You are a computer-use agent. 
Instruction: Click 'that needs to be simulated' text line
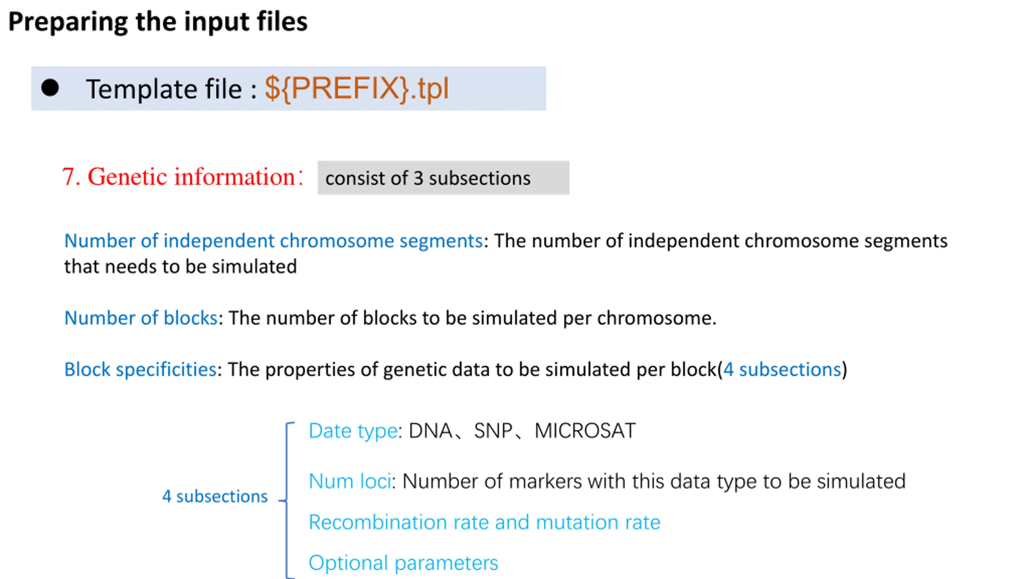(180, 266)
